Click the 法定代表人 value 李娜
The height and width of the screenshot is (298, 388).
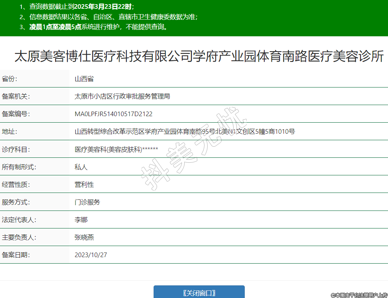tap(81, 220)
